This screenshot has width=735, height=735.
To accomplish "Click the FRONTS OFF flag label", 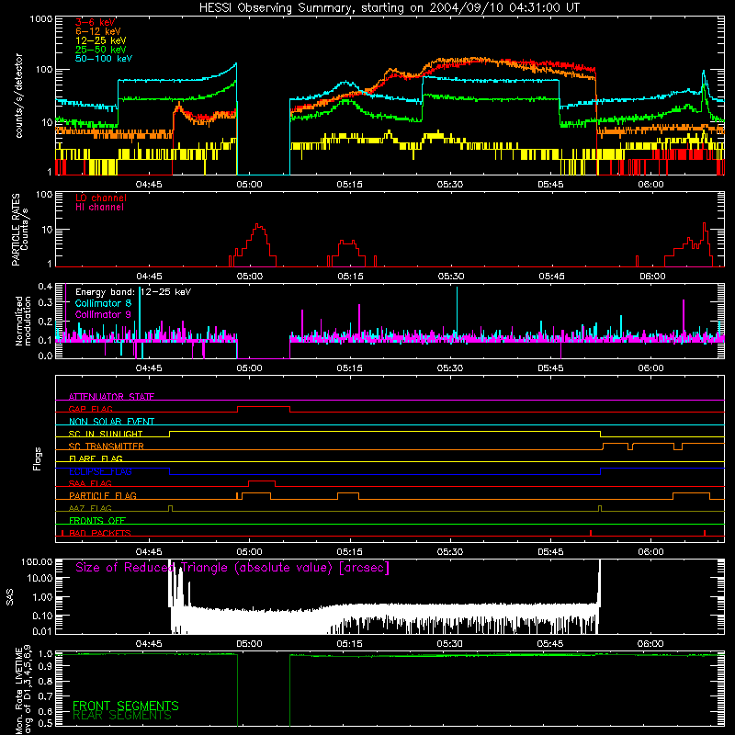I will coord(97,520).
